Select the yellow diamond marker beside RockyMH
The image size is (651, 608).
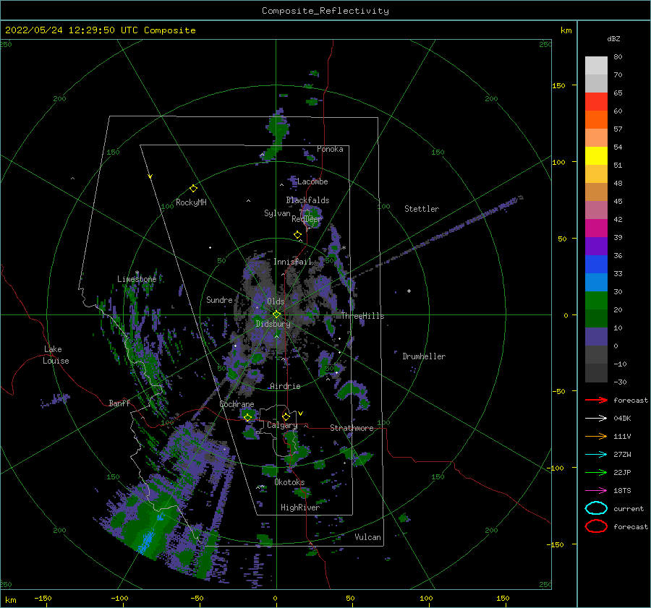[193, 189]
